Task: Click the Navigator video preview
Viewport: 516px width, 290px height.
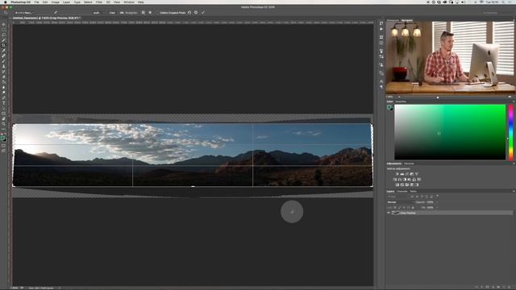Action: (x=451, y=58)
